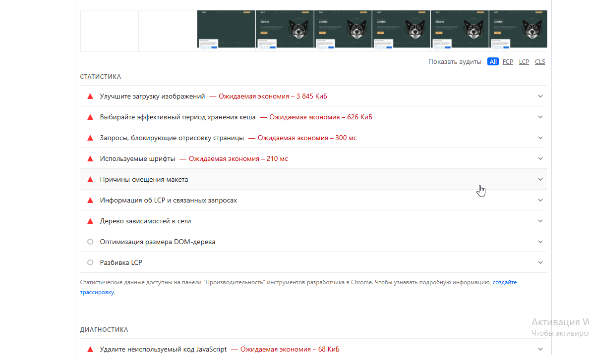Click the second blank filmstrip frame
The height and width of the screenshot is (355, 589).
[168, 30]
